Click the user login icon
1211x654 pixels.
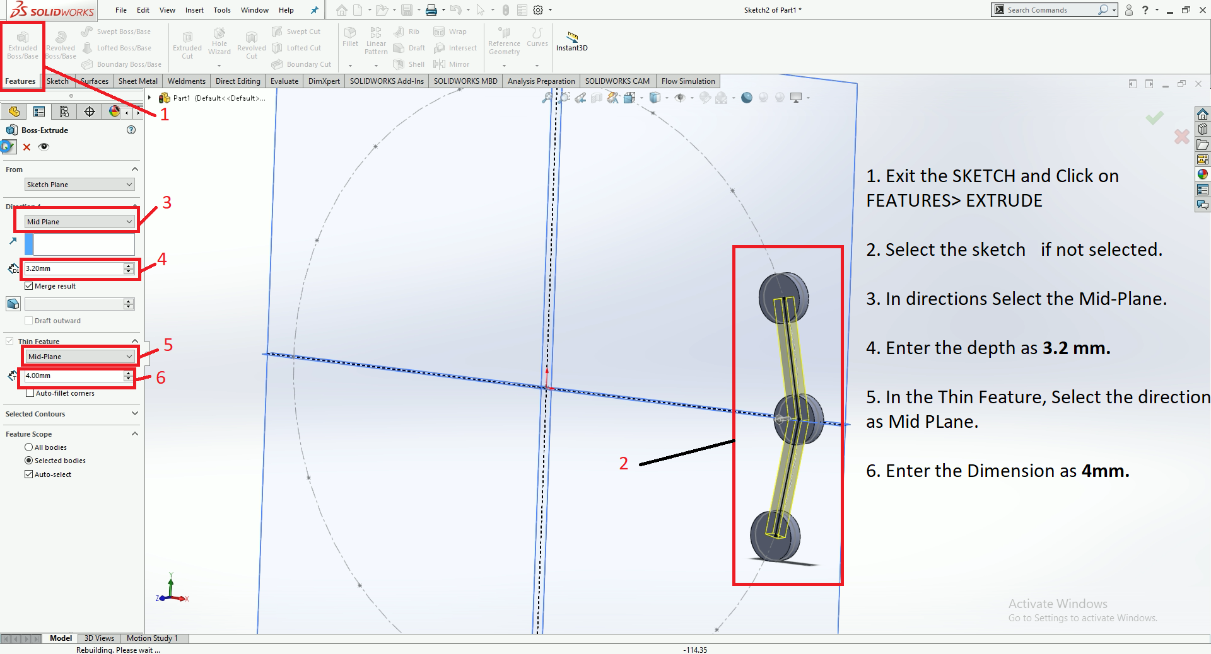(x=1129, y=10)
